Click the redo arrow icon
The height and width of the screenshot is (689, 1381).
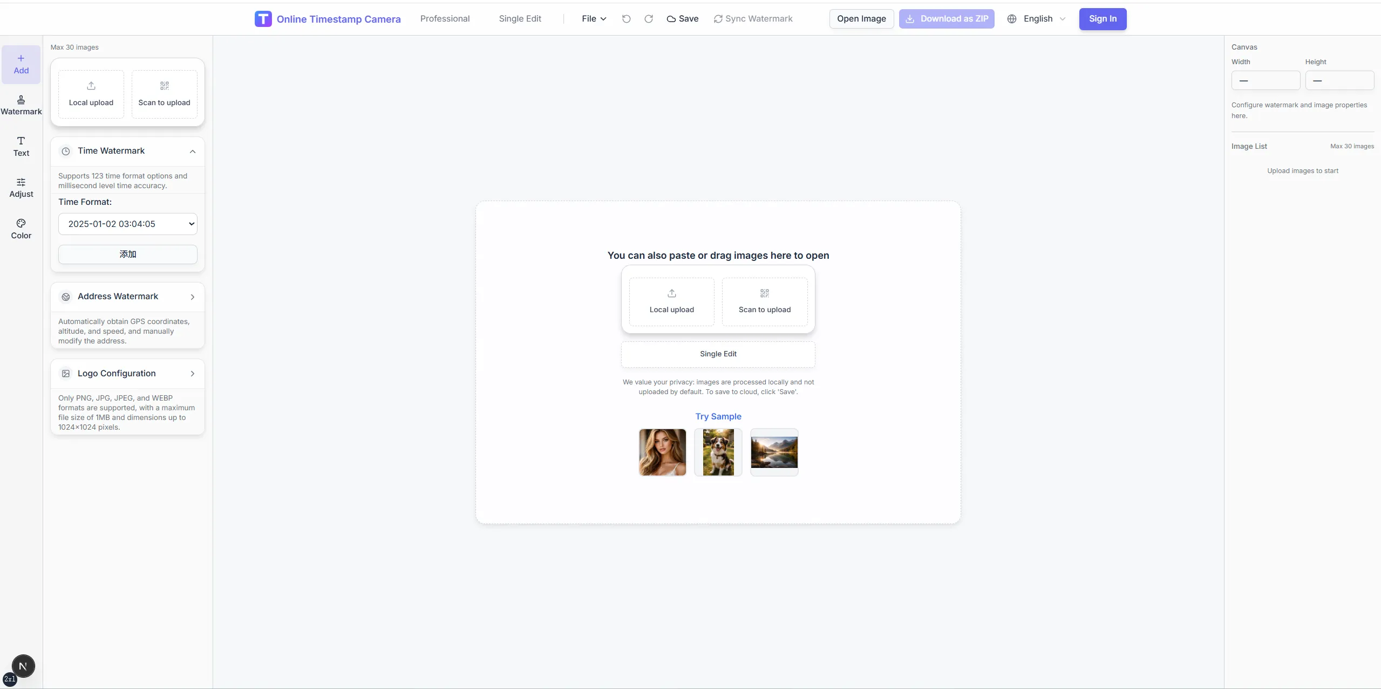pos(649,19)
